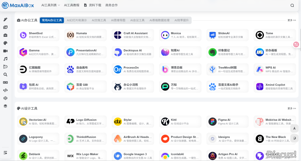This screenshot has width=301, height=161.
Task: Open the video camera sidebar icon
Action: tap(5, 51)
